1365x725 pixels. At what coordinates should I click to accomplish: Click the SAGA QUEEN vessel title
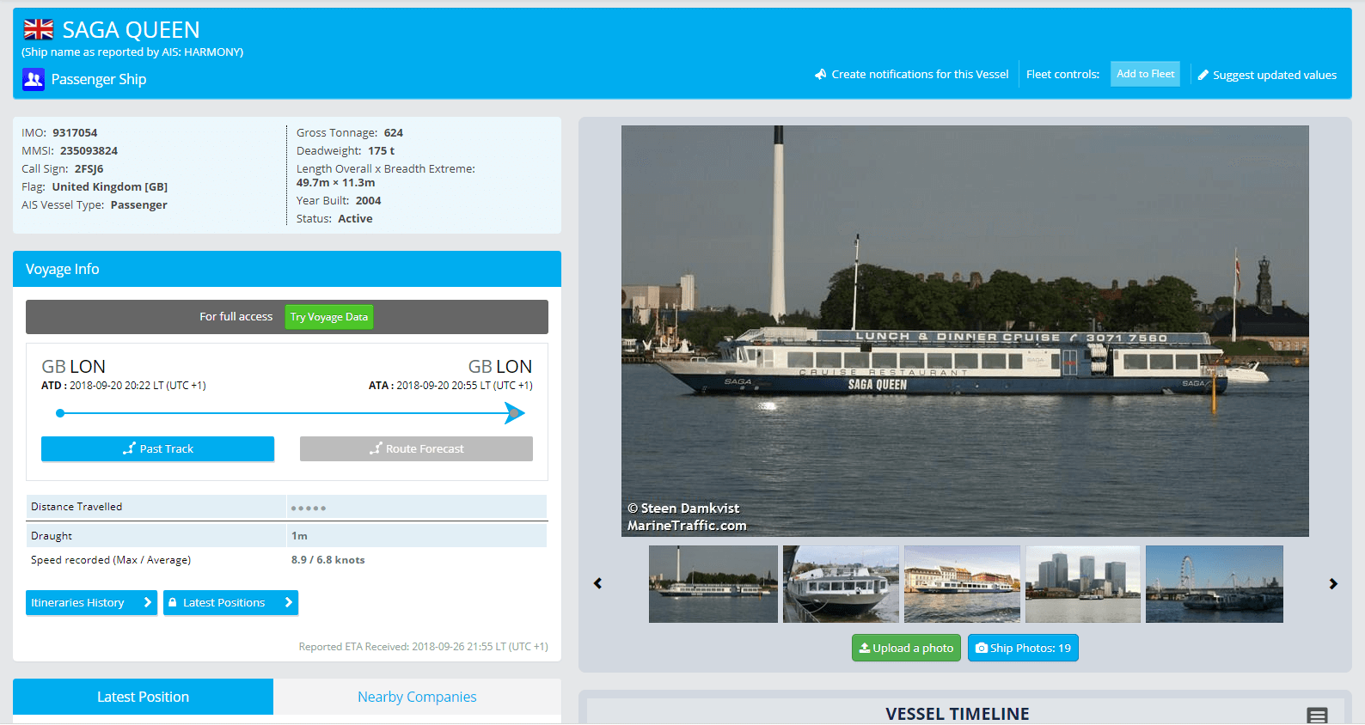(131, 30)
